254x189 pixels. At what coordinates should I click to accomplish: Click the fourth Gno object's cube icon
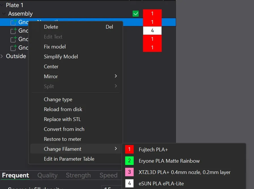[x=14, y=48]
